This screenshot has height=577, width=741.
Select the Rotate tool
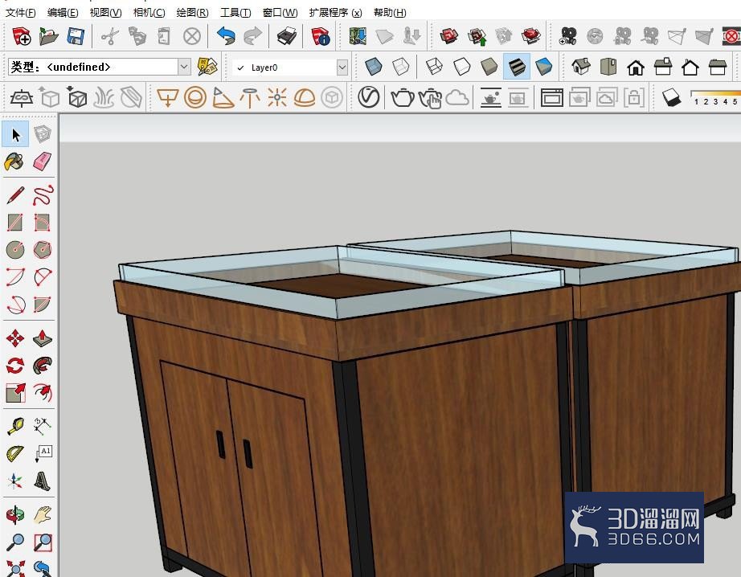point(15,366)
